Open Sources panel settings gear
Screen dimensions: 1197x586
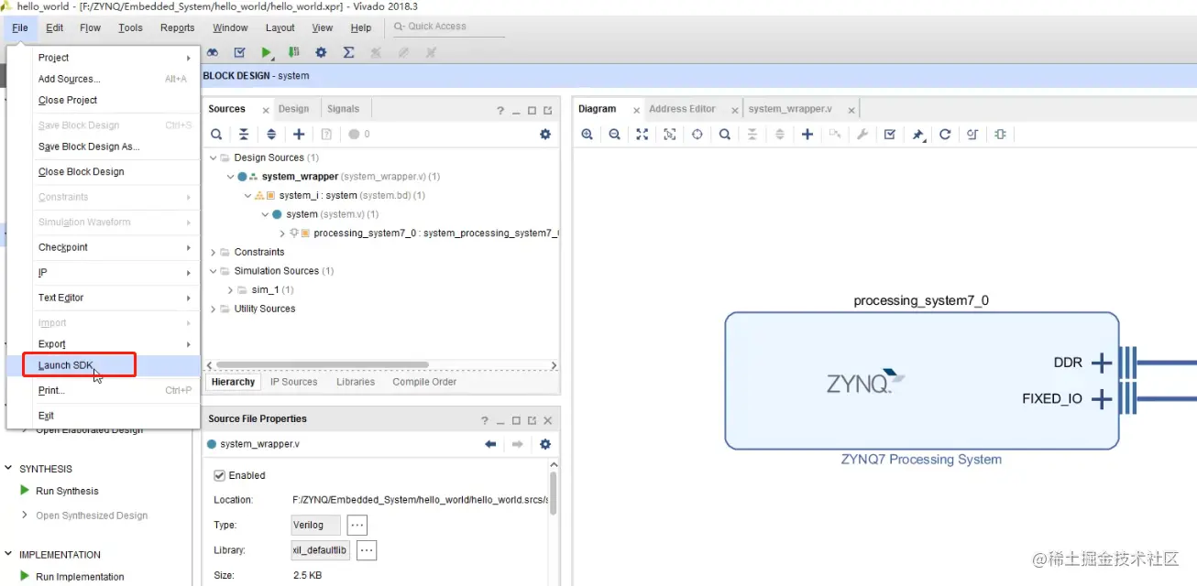(x=545, y=135)
